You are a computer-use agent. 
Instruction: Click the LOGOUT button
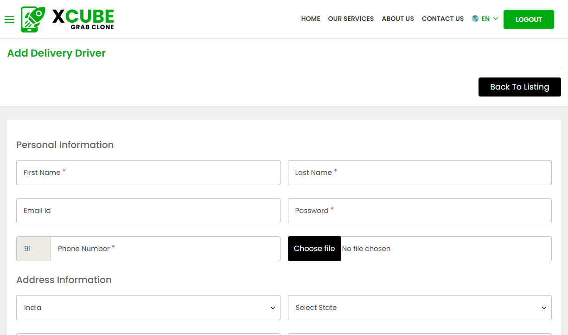pyautogui.click(x=529, y=19)
